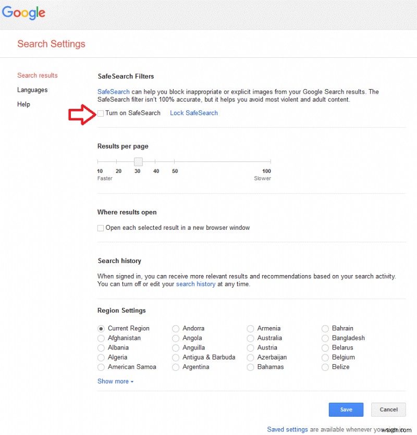Check 'Open each selected result in a new browser window'
This screenshot has width=417, height=435.
click(x=100, y=228)
